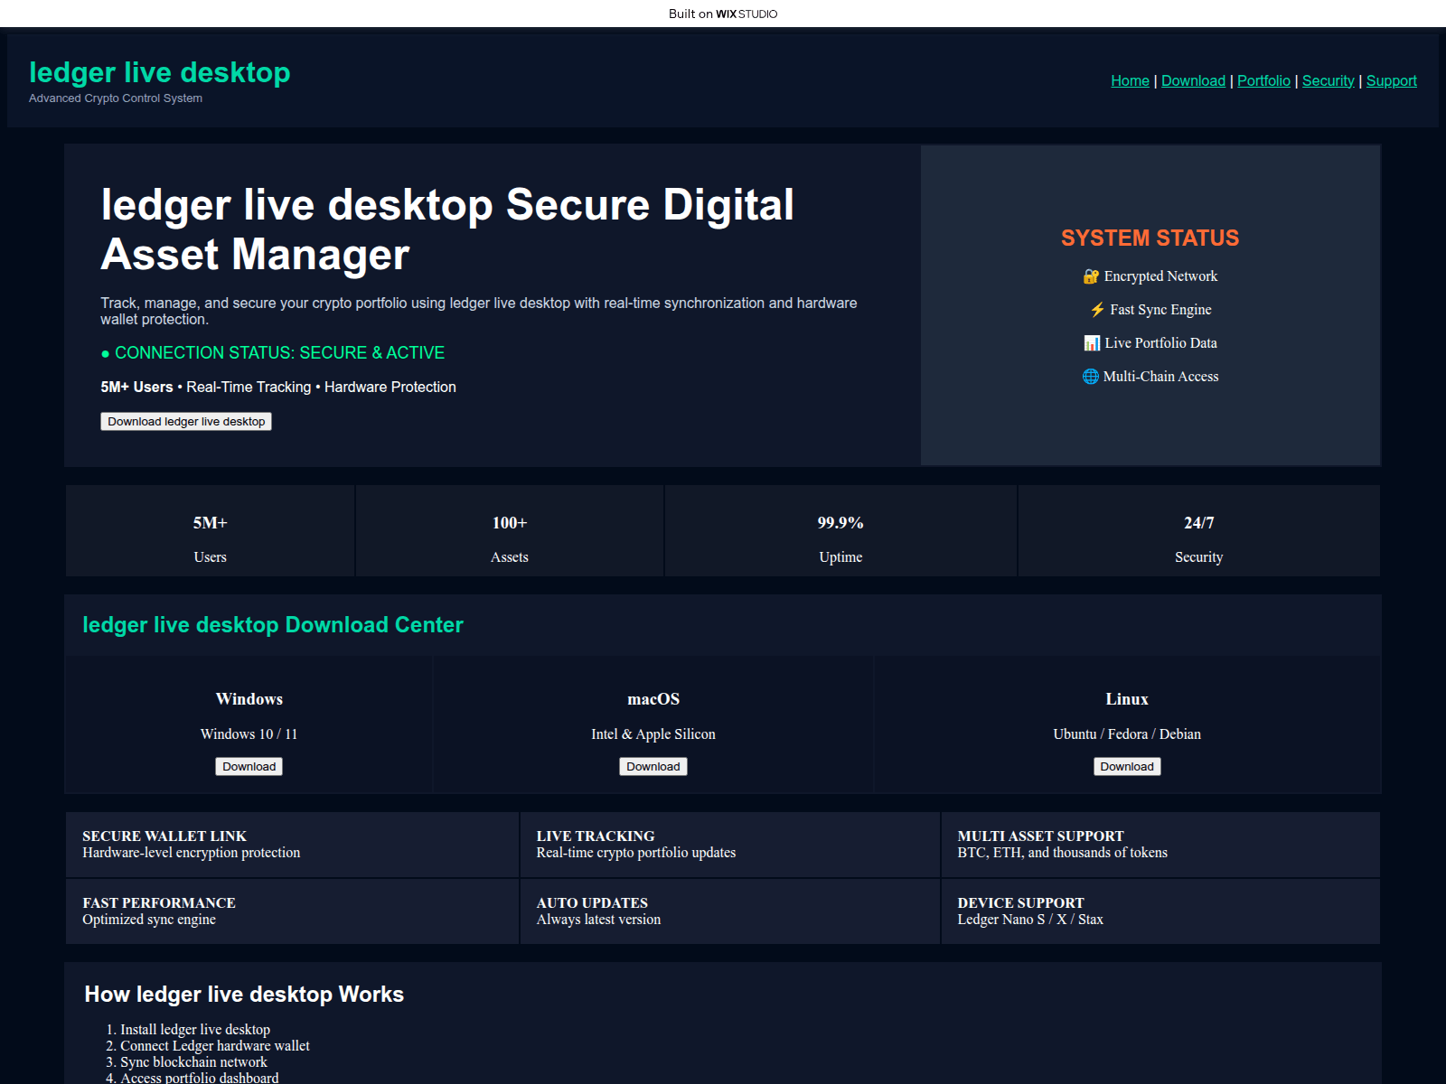
Task: Click the 5M+ Users stat card
Action: click(210, 531)
